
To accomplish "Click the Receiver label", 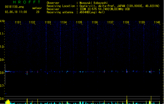I will click(53, 9).
